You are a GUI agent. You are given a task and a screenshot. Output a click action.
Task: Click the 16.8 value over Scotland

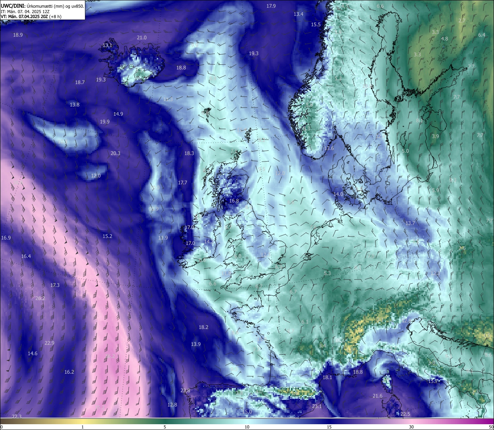(x=234, y=201)
